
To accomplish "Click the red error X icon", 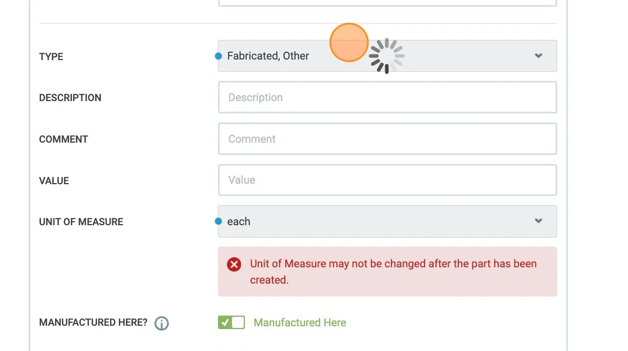I will (x=234, y=265).
